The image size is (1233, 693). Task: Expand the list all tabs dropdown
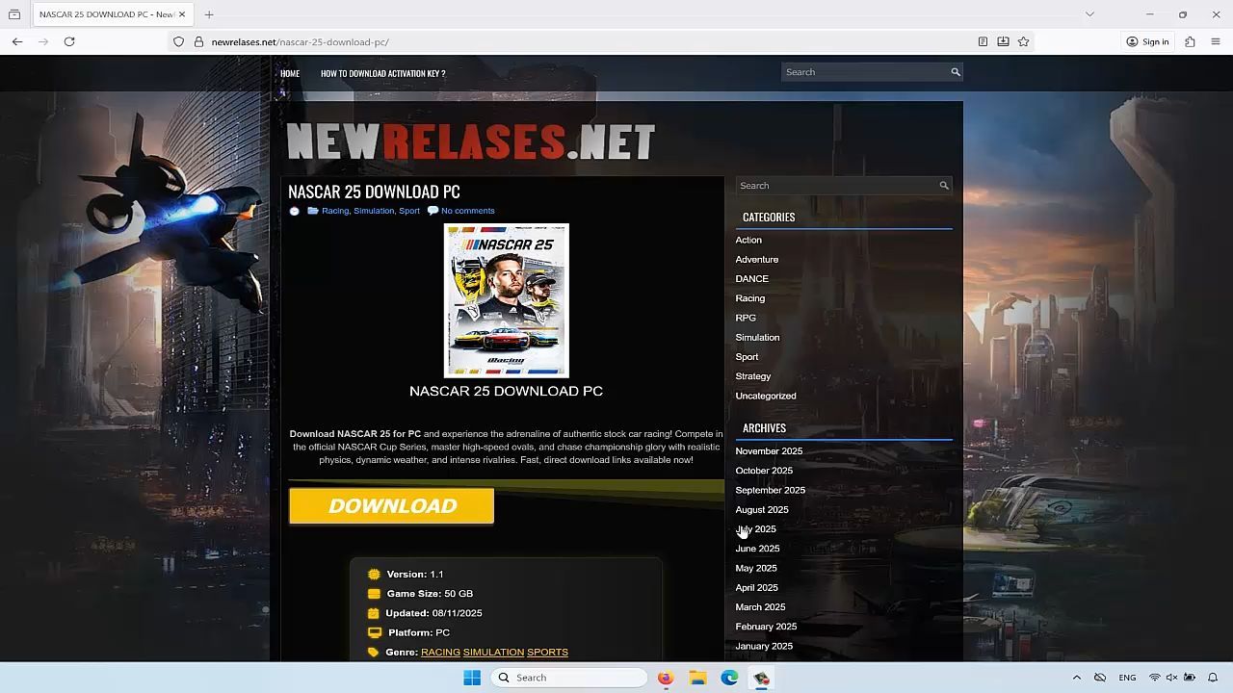[1089, 14]
